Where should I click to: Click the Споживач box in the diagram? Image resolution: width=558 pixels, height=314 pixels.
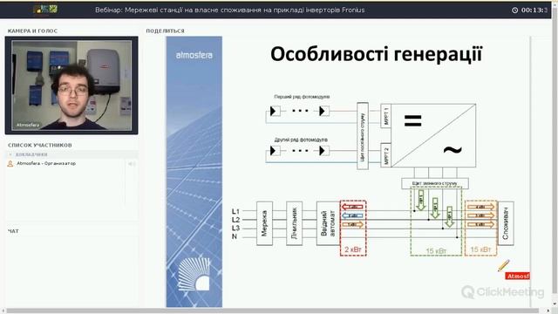[506, 223]
